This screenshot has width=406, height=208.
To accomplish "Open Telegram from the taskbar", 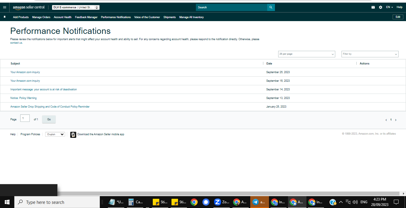I will click(259, 202).
